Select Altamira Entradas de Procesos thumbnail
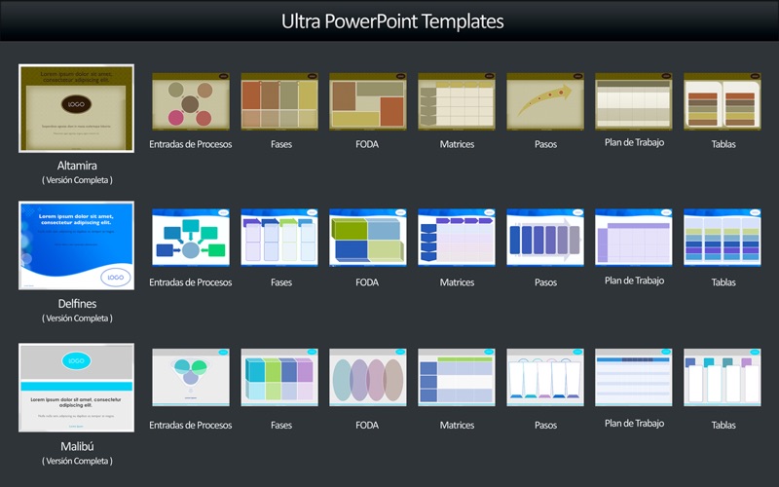This screenshot has height=487, width=779. (191, 102)
